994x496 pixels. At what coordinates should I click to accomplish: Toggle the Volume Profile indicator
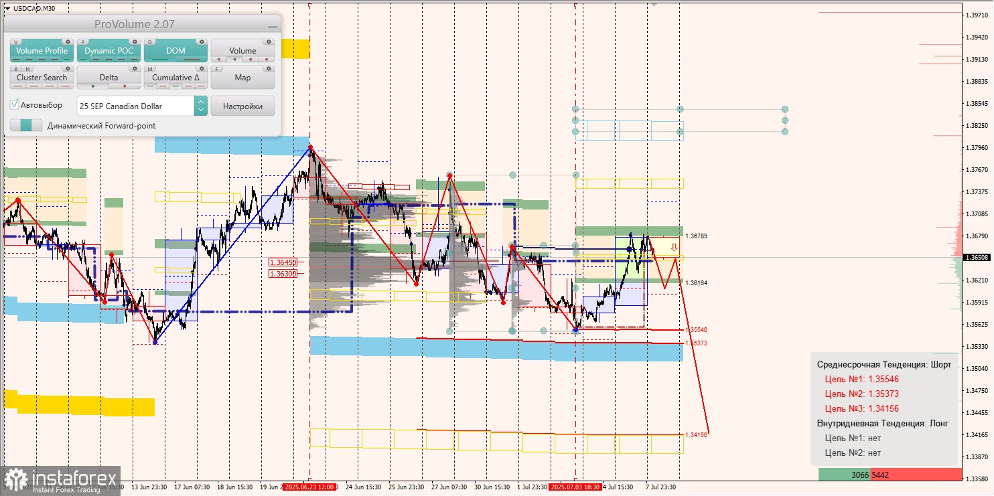click(x=42, y=51)
